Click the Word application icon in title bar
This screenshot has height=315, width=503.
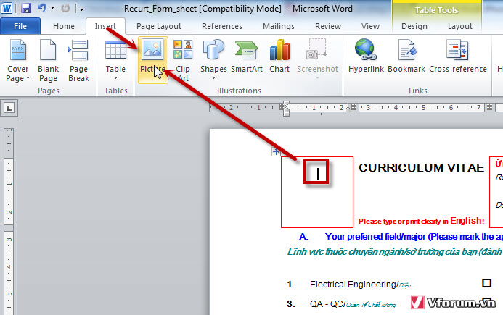tap(7, 8)
